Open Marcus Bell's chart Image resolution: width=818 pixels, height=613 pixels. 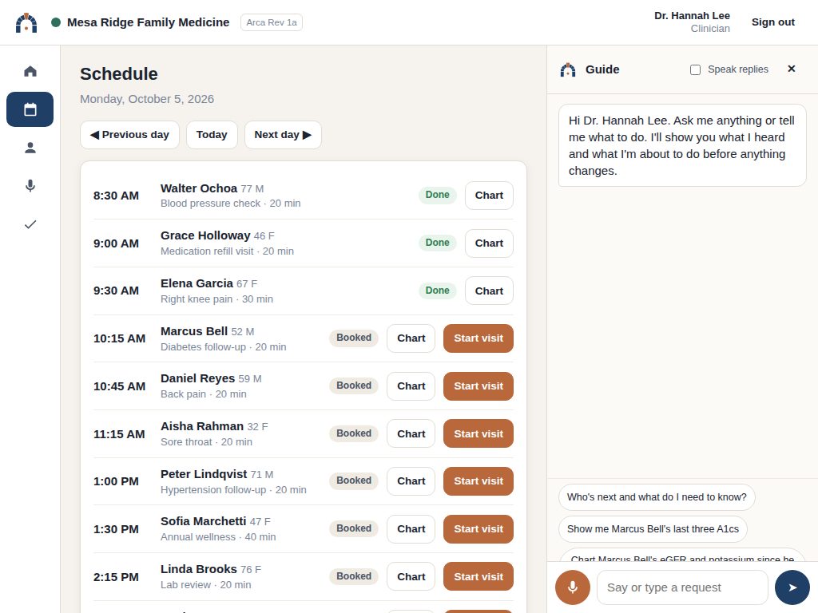[x=411, y=338]
